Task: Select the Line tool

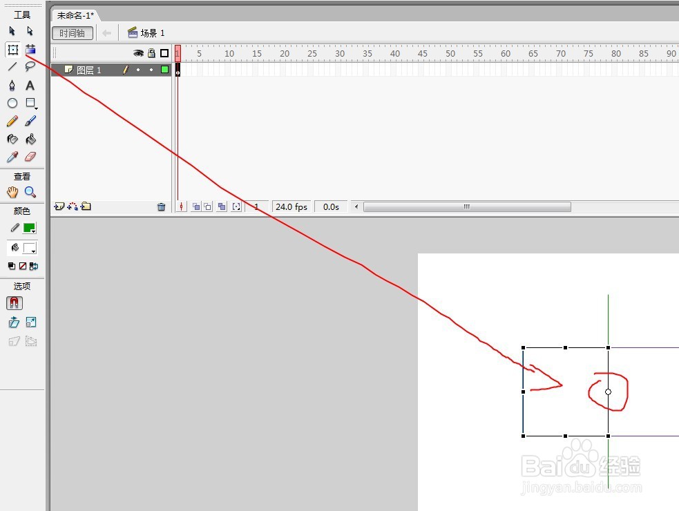Action: pos(12,66)
